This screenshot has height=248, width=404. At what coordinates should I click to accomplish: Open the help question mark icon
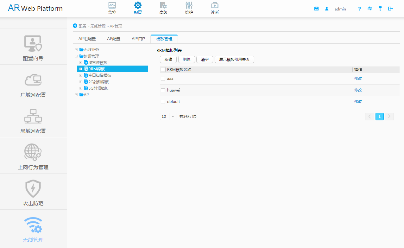[x=359, y=9]
